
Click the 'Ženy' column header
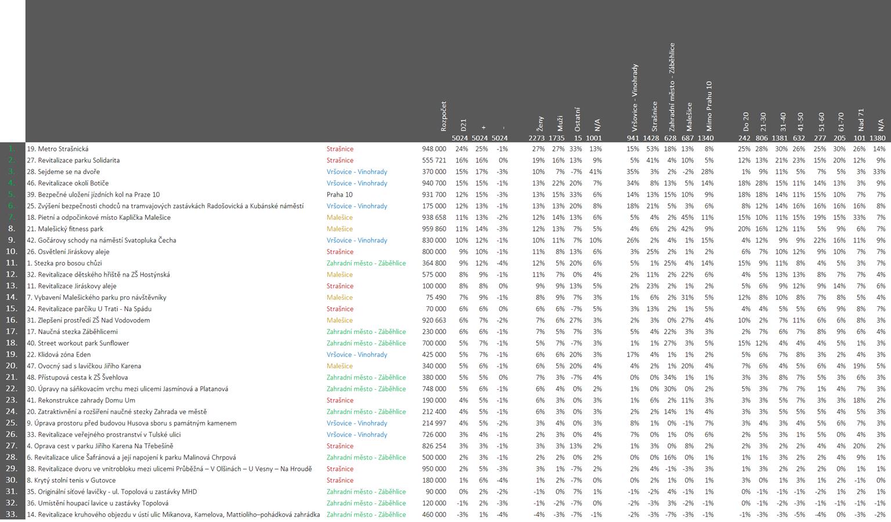point(540,123)
